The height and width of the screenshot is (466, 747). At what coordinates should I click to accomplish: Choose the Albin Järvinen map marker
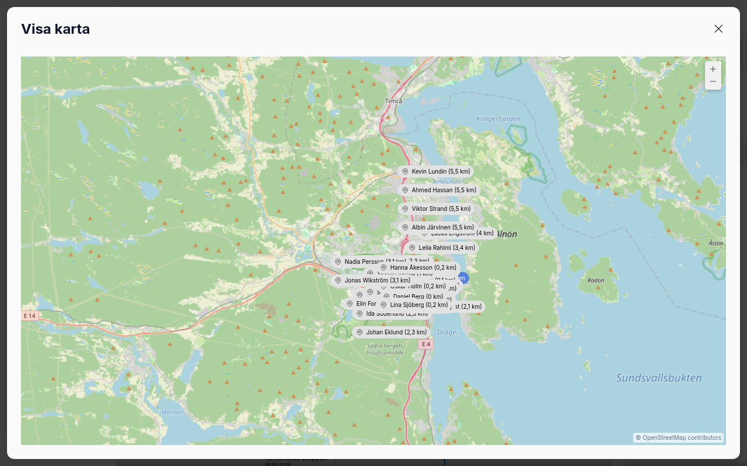[x=437, y=227]
